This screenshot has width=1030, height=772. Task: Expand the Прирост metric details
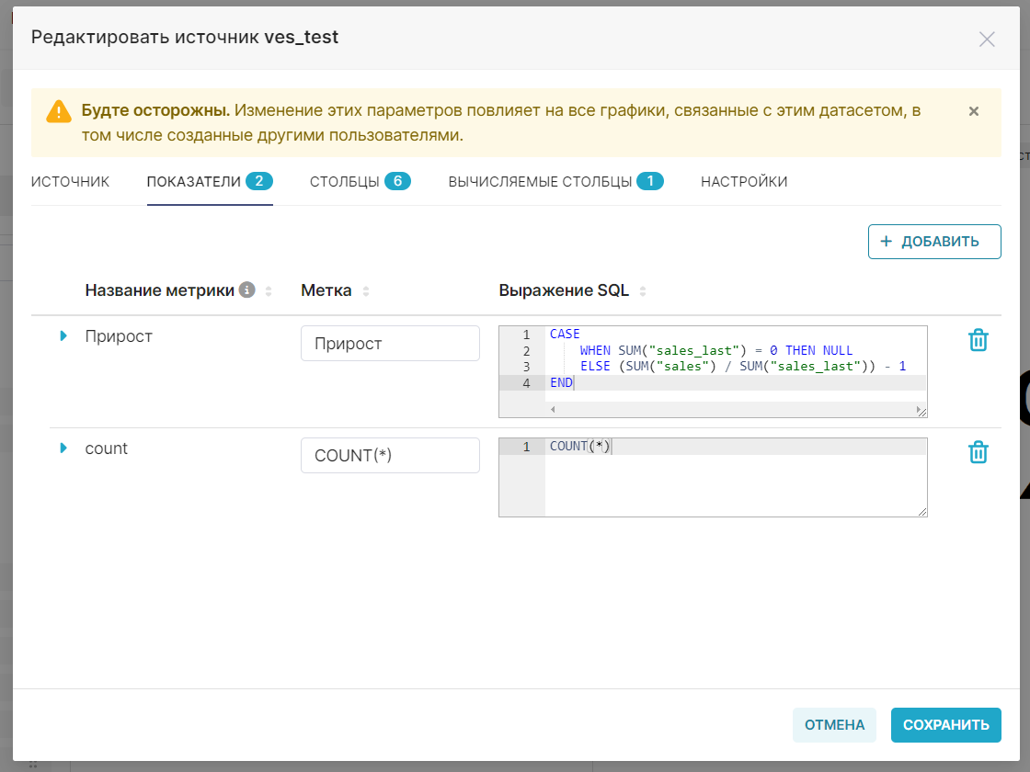(63, 336)
